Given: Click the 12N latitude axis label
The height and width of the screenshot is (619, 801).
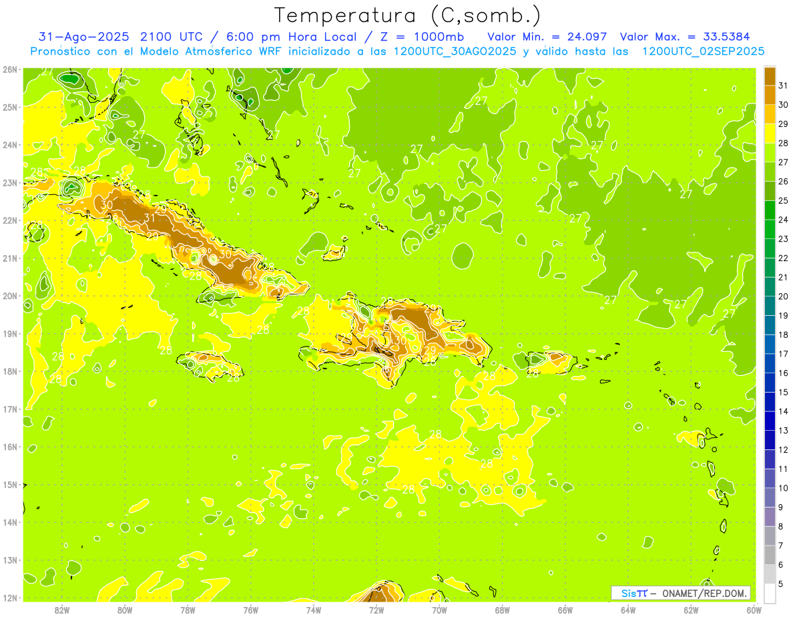Looking at the screenshot, I should point(10,598).
